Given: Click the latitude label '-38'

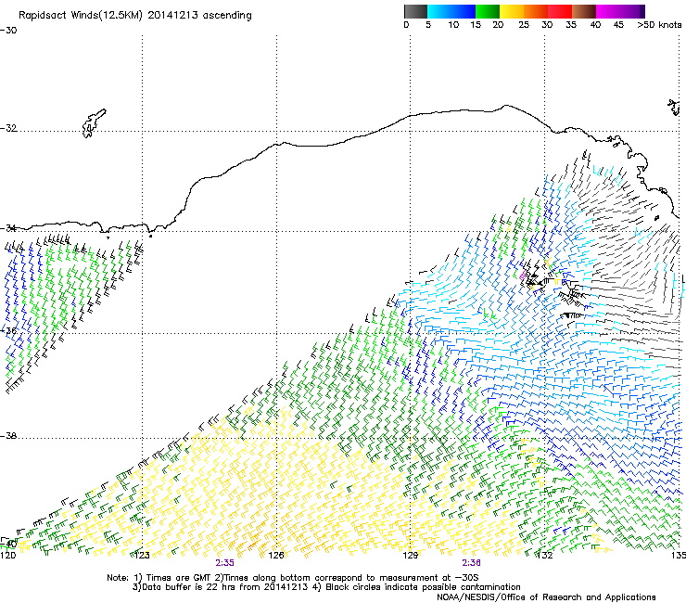Looking at the screenshot, I should point(8,436).
